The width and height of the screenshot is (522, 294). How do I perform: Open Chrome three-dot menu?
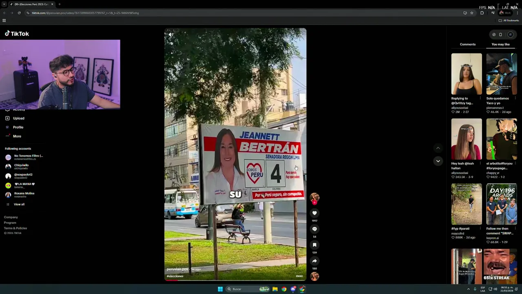point(518,13)
